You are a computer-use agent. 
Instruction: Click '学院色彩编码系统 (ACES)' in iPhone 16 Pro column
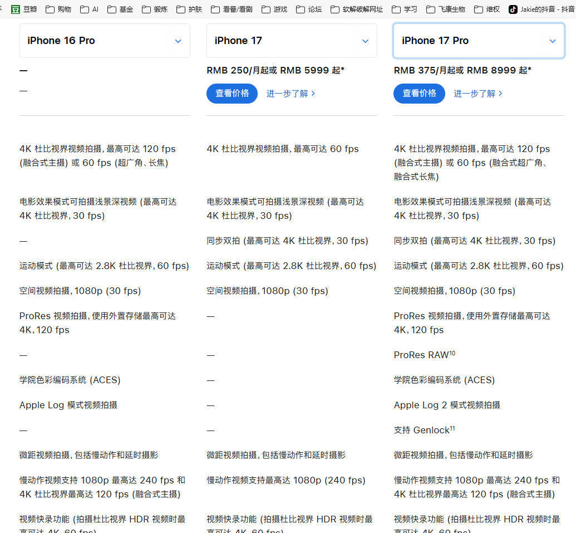point(70,380)
